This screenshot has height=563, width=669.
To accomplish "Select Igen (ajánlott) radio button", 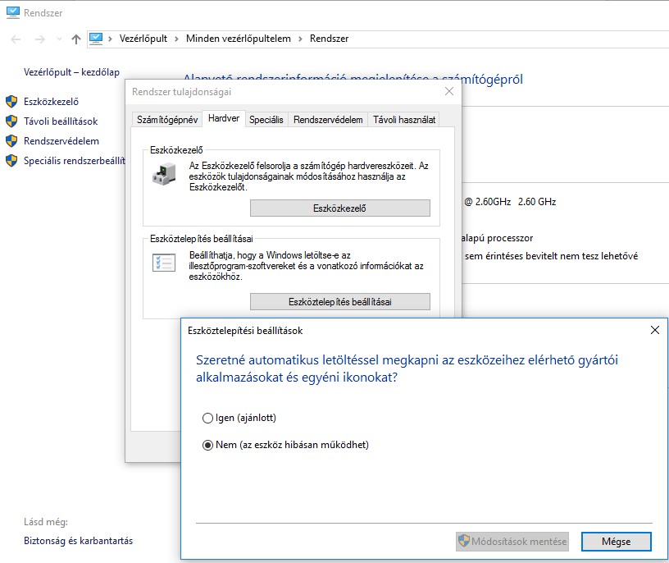I will [207, 418].
